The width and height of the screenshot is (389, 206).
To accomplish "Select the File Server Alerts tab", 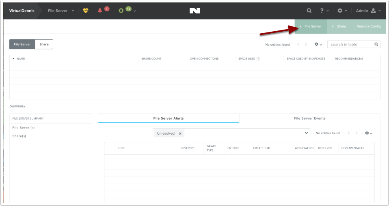I will [x=169, y=118].
